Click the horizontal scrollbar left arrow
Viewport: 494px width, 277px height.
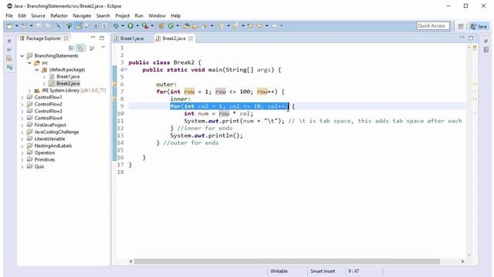point(131,262)
